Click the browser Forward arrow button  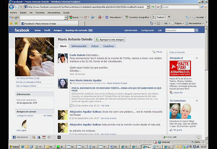(17, 7)
